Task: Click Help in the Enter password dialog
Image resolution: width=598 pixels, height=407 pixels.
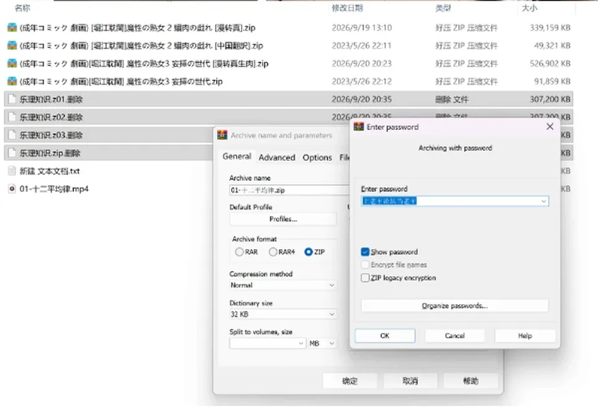Action: coord(524,336)
